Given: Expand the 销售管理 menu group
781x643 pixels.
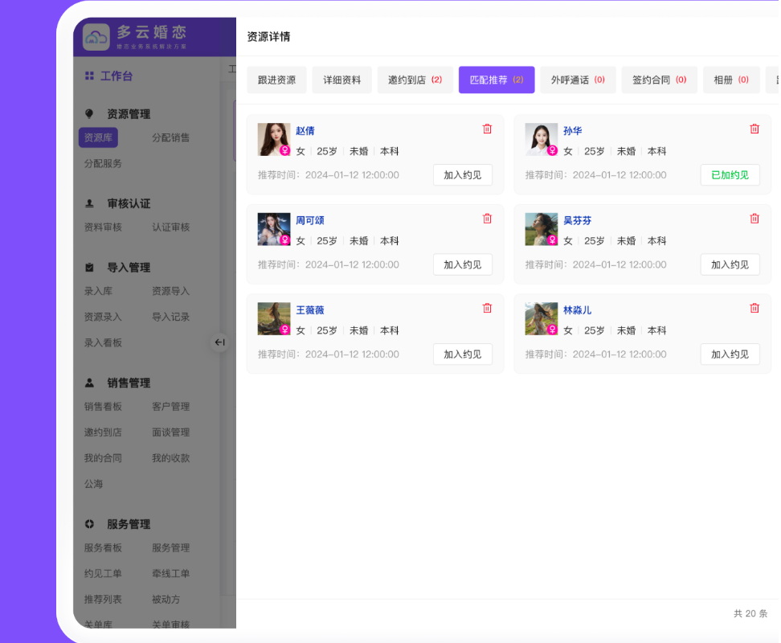Looking at the screenshot, I should [128, 383].
